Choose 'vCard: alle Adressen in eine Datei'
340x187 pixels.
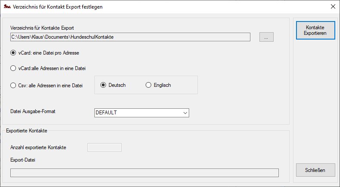[13, 68]
